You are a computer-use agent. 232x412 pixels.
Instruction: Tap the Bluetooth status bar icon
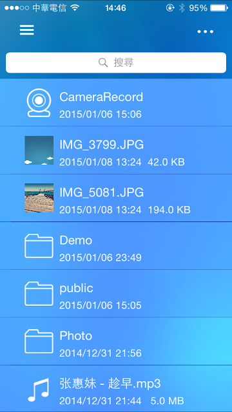[182, 8]
